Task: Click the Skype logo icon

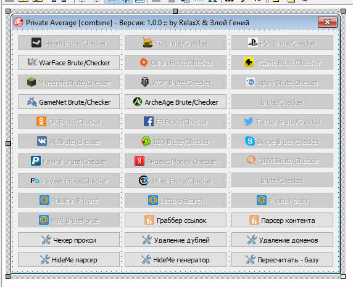Action: coord(250,141)
